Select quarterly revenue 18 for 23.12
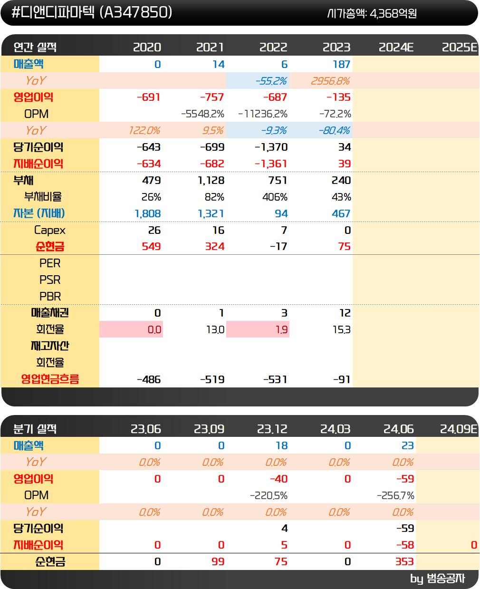 click(x=282, y=446)
